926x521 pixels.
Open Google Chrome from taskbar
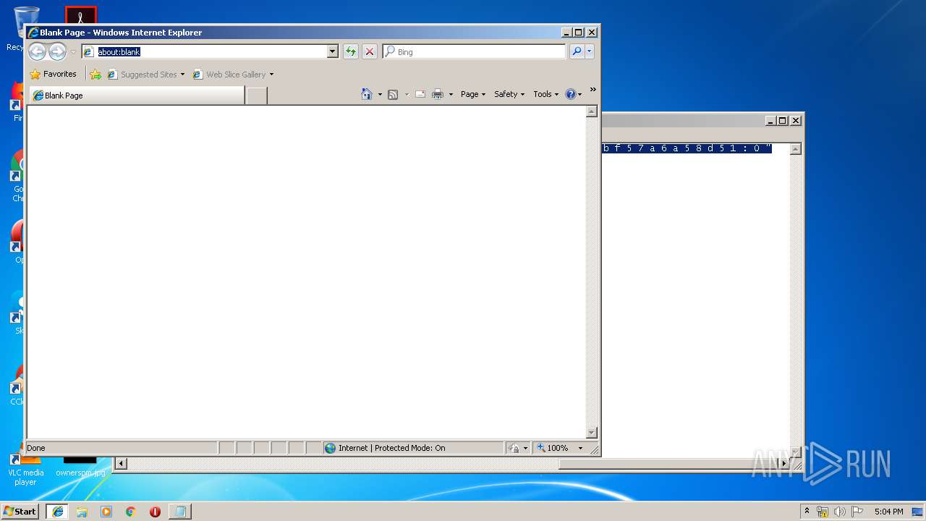click(131, 512)
